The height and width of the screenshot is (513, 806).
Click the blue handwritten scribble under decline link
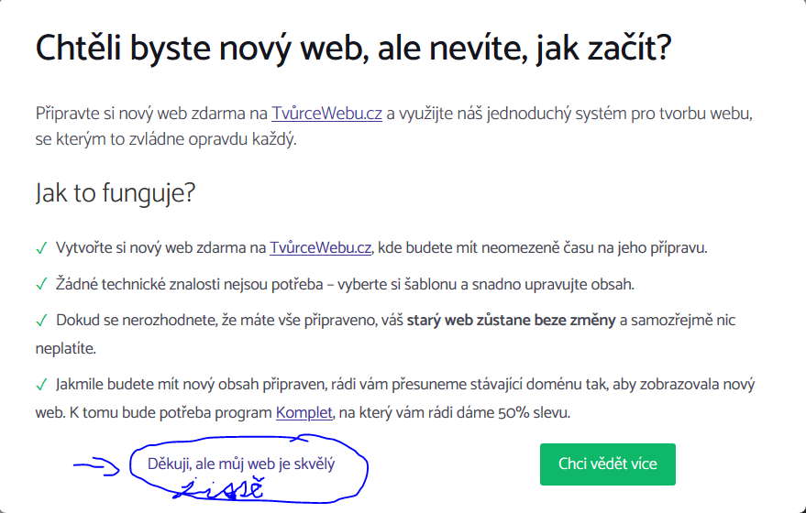(224, 489)
